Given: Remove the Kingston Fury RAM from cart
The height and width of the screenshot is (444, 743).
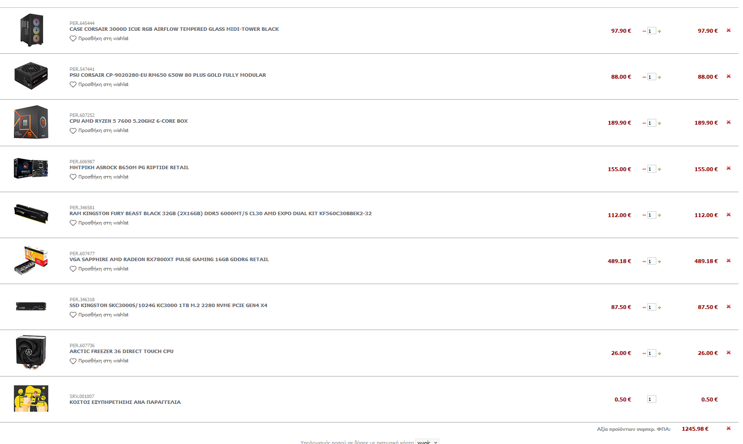Looking at the screenshot, I should pos(728,215).
